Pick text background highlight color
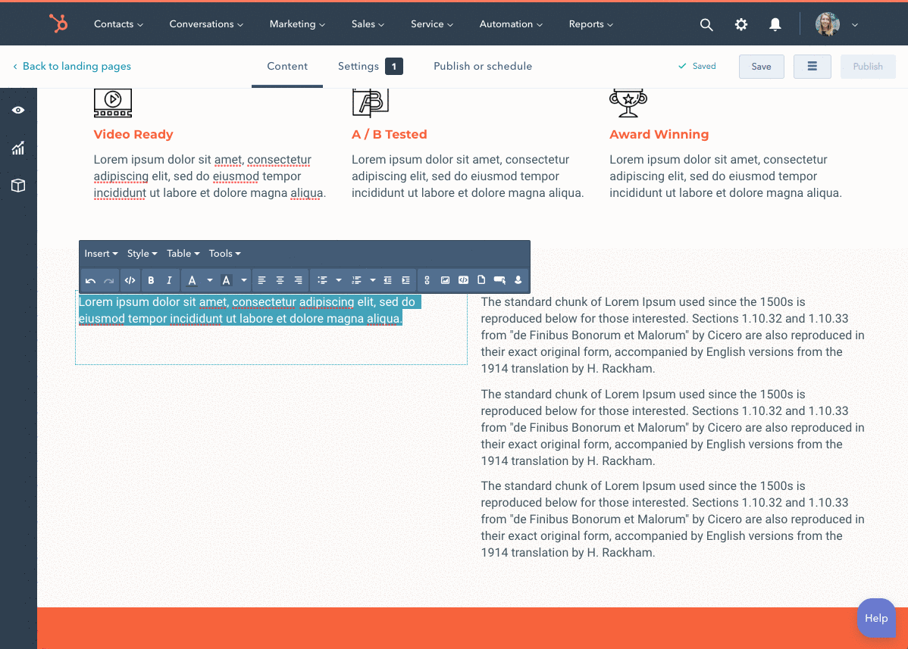 pyautogui.click(x=226, y=280)
